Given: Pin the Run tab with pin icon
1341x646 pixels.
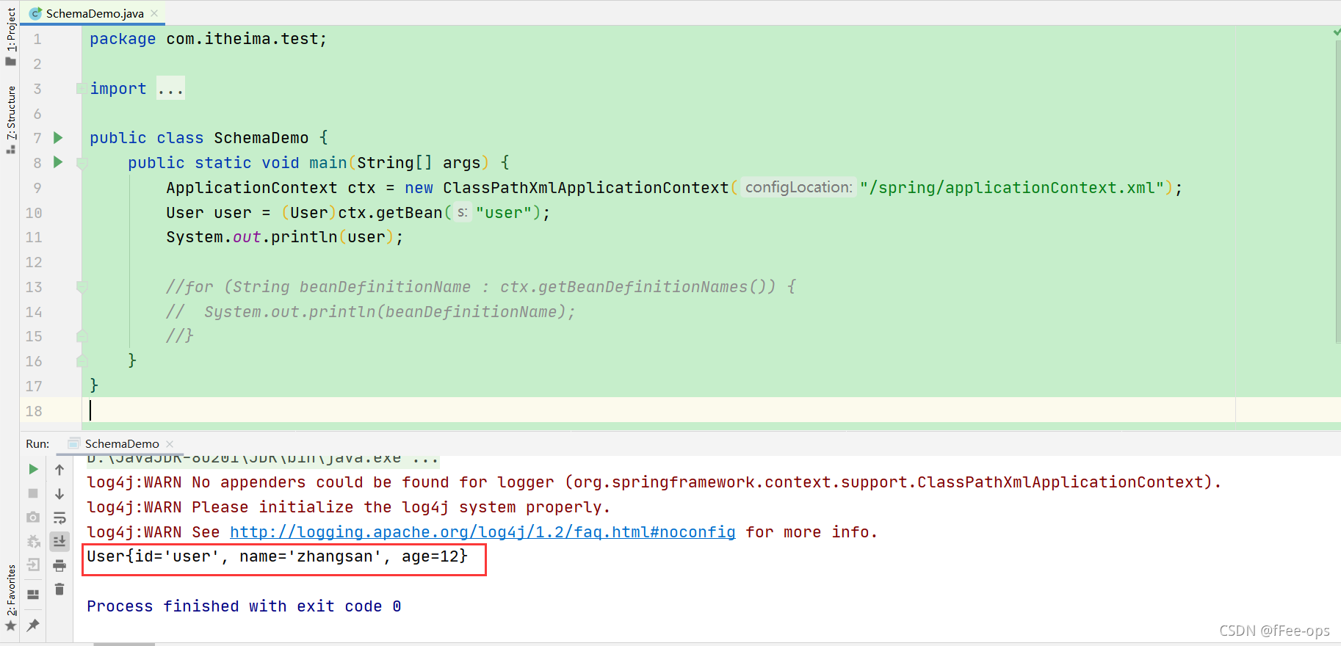Looking at the screenshot, I should tap(33, 625).
